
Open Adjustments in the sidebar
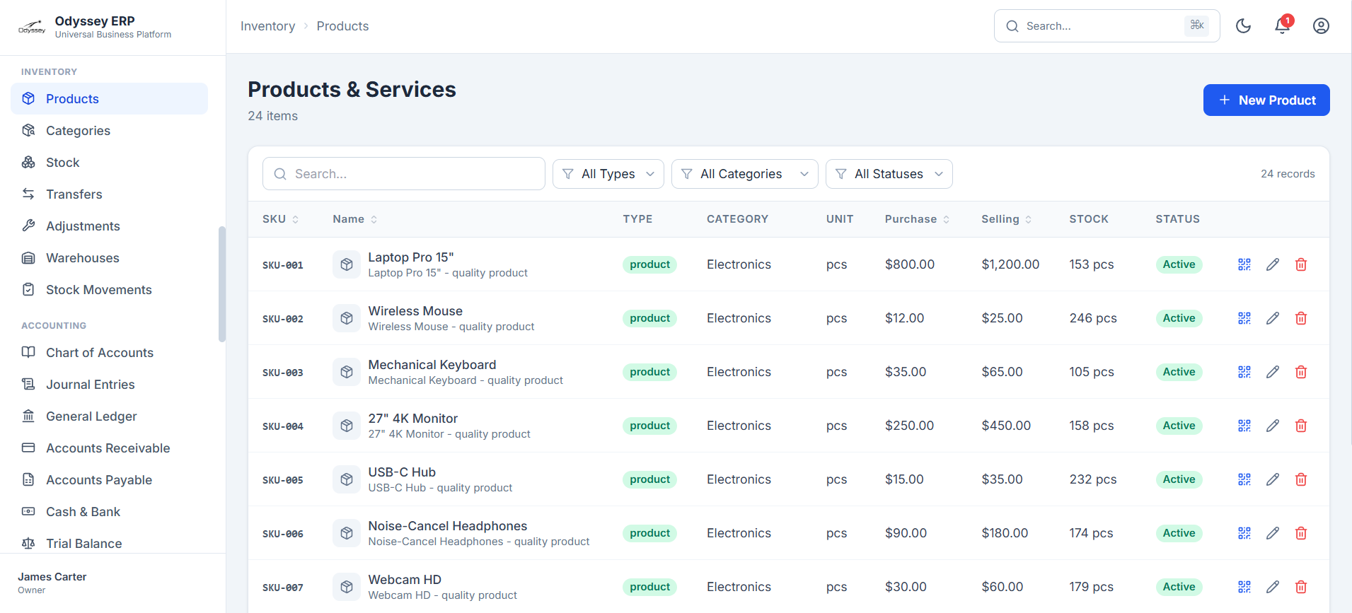click(109, 226)
